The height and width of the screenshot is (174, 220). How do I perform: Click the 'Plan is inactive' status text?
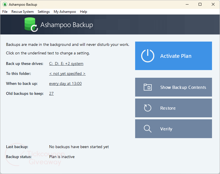point(62,157)
